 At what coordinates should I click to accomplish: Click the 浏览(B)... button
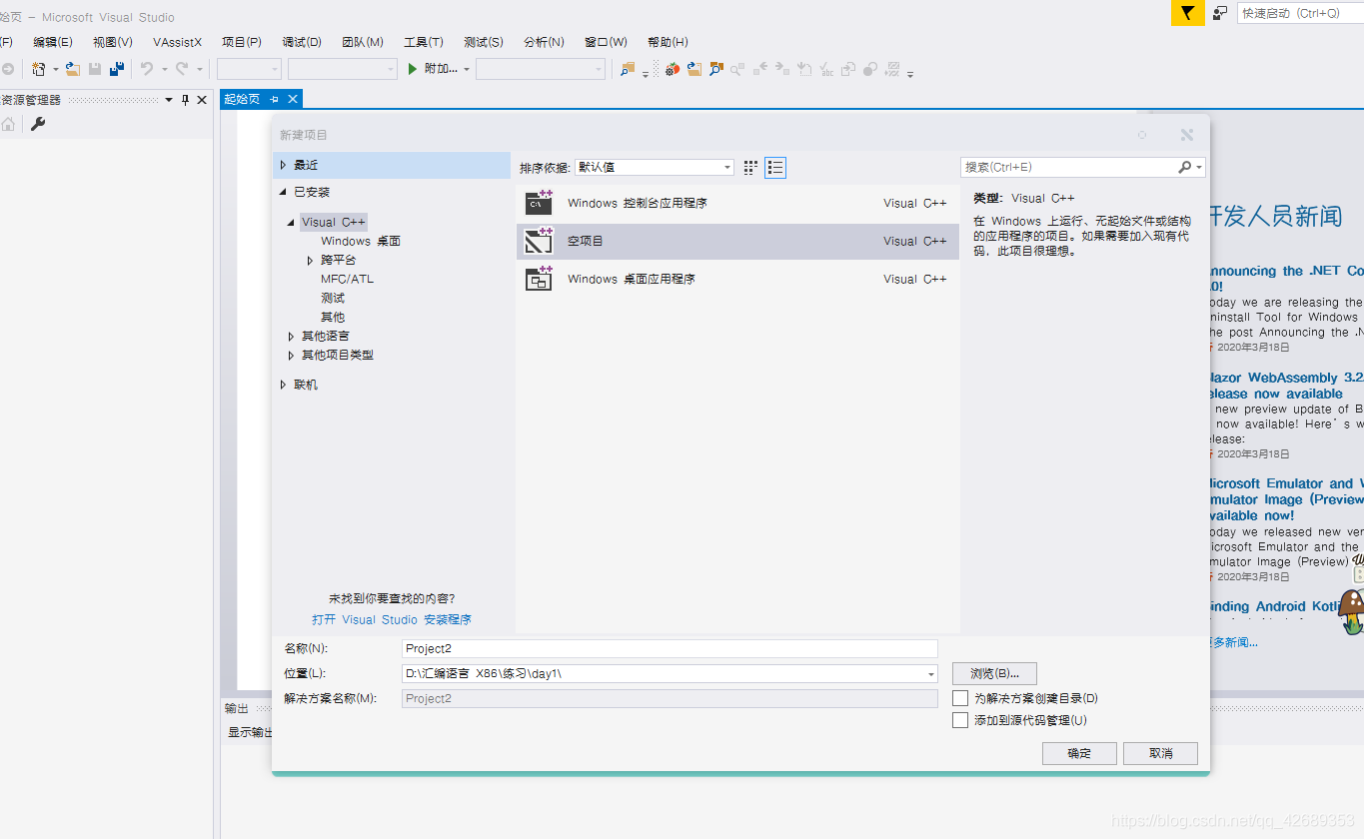pos(994,673)
